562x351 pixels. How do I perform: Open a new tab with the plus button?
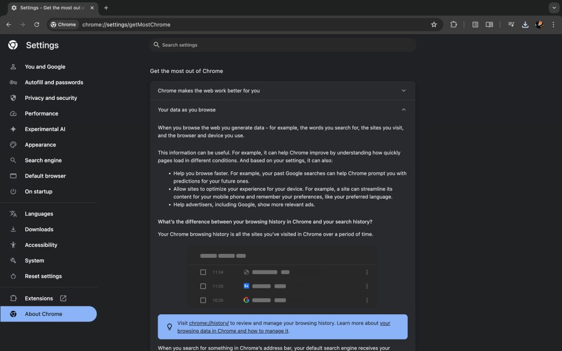(106, 8)
